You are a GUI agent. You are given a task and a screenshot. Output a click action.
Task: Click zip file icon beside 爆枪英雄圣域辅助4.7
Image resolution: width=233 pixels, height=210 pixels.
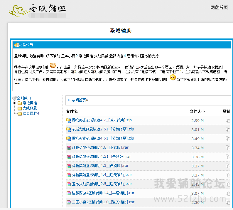pyautogui.click(x=68, y=120)
